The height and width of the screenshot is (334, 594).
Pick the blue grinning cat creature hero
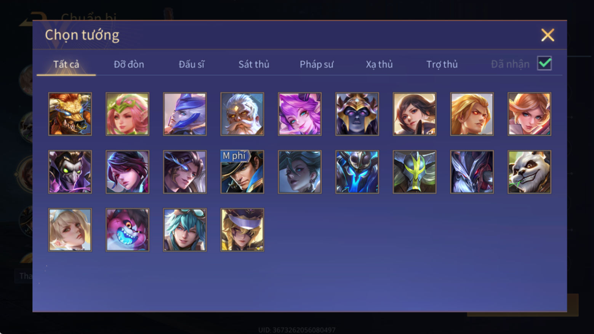pos(127,230)
